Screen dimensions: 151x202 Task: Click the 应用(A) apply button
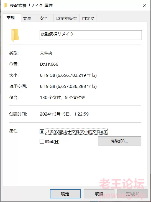pos(132,194)
